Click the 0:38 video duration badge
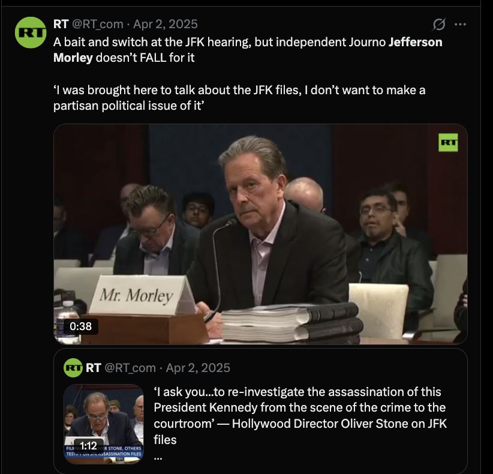This screenshot has width=493, height=474. point(81,326)
